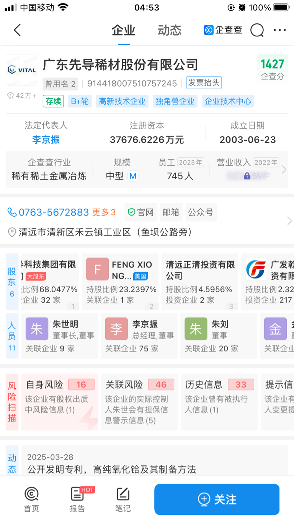Tap the SVIP lock icon
Screen dimensions: 294x524
pyautogui.click(x=247, y=176)
